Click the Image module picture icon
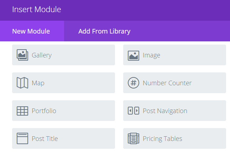This screenshot has height=152, width=230. [x=133, y=55]
